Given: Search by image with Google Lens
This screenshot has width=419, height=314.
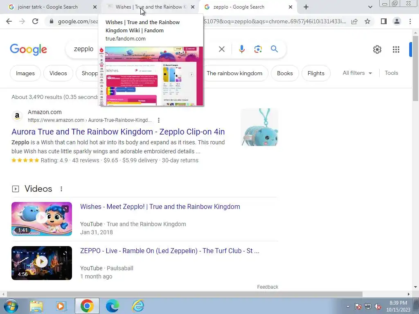Looking at the screenshot, I should click(258, 49).
